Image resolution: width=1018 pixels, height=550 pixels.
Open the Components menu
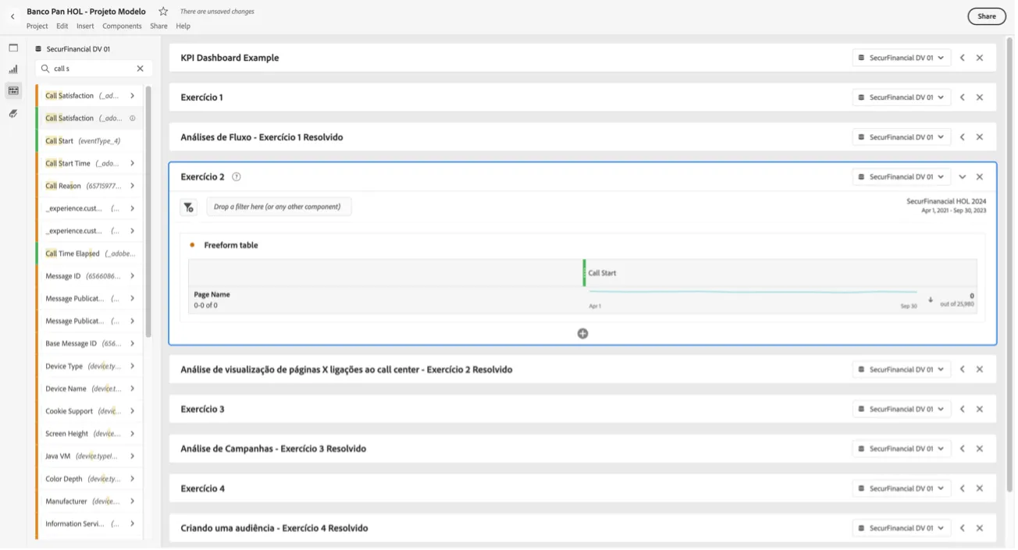pos(122,27)
